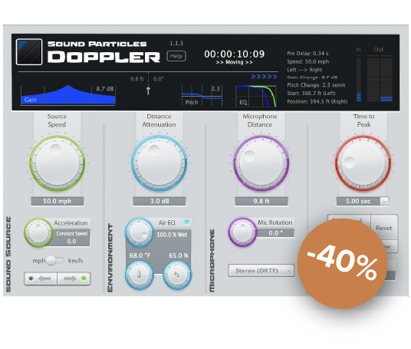The width and height of the screenshot is (411, 349).
Task: Select the right arrow direction button
Action: [x=74, y=278]
